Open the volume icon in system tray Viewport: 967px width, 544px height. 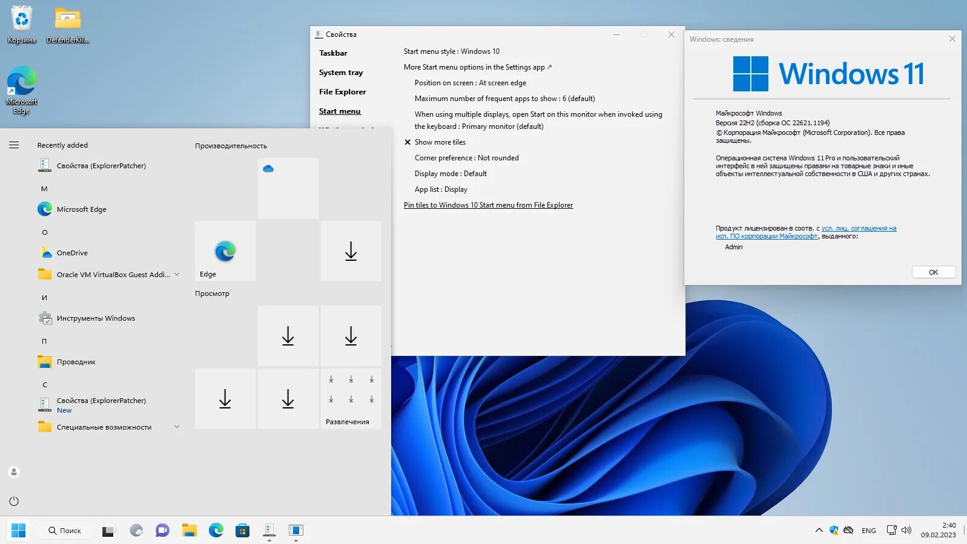pyautogui.click(x=906, y=530)
